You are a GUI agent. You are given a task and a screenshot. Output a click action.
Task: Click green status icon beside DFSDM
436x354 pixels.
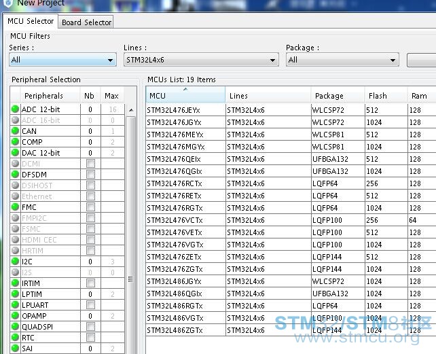[16, 174]
